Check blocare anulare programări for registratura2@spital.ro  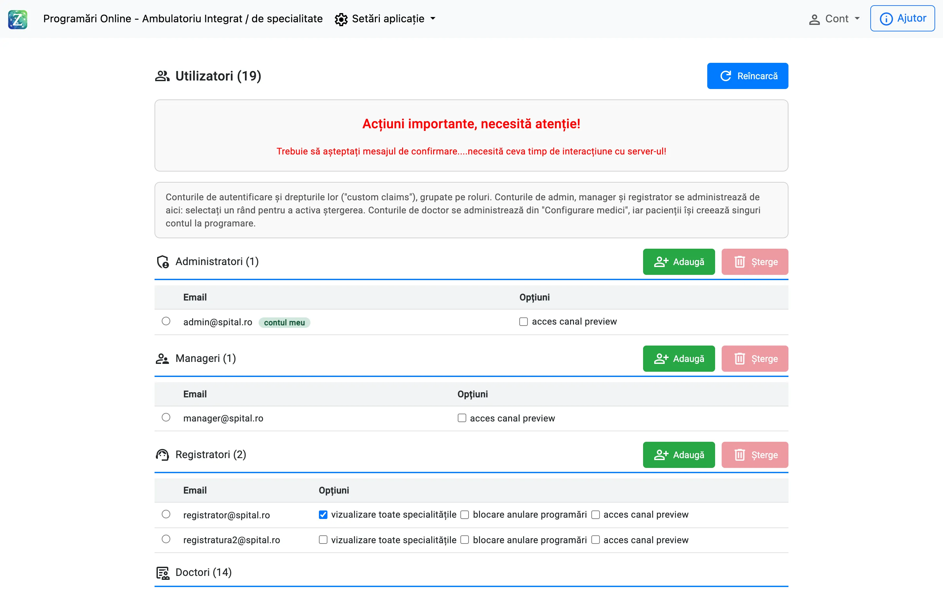pos(465,540)
